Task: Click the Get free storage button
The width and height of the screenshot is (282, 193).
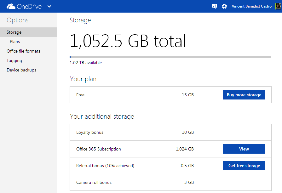Action: pos(244,165)
